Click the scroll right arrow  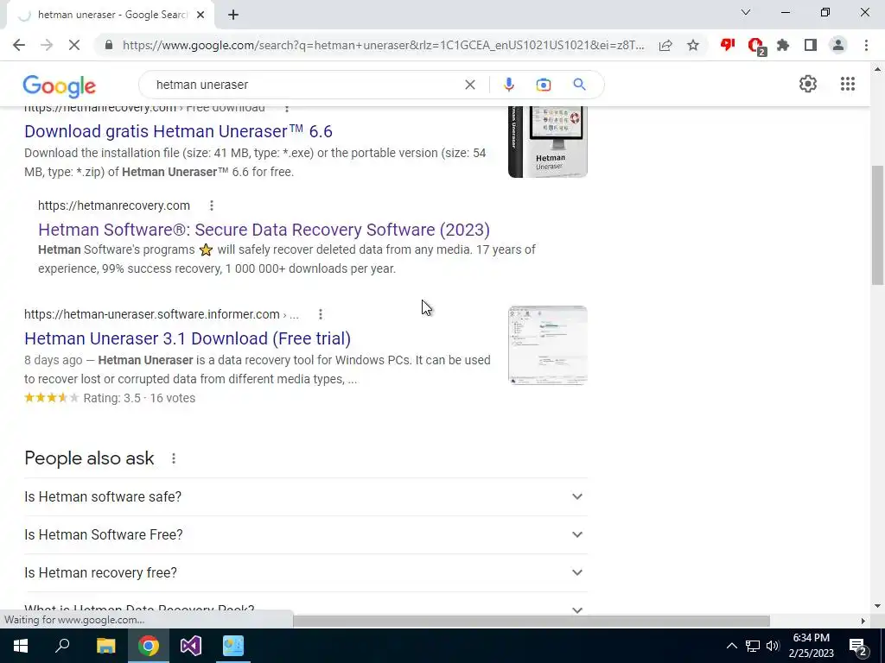tap(863, 621)
